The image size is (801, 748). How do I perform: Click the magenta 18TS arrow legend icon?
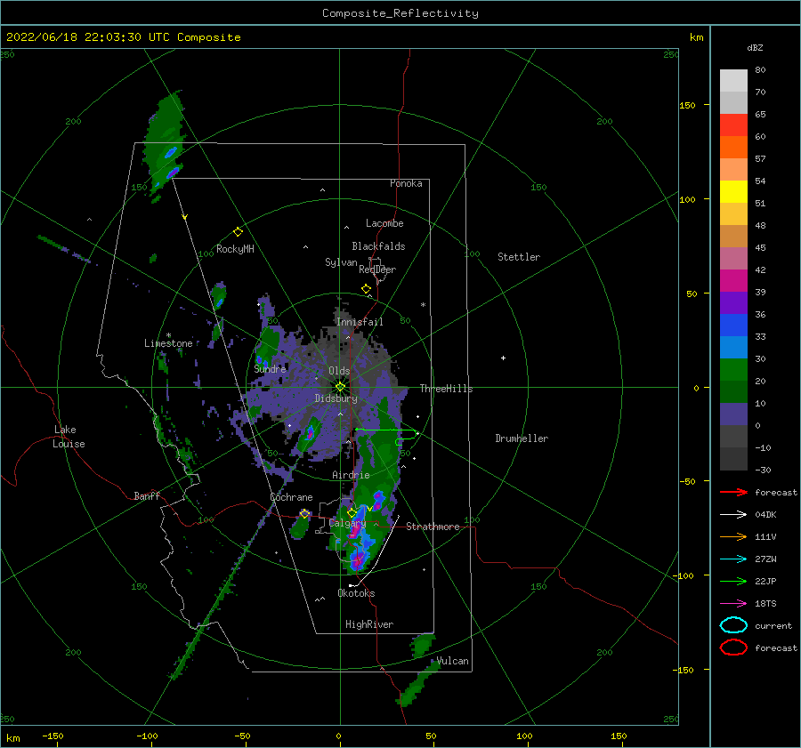[733, 603]
